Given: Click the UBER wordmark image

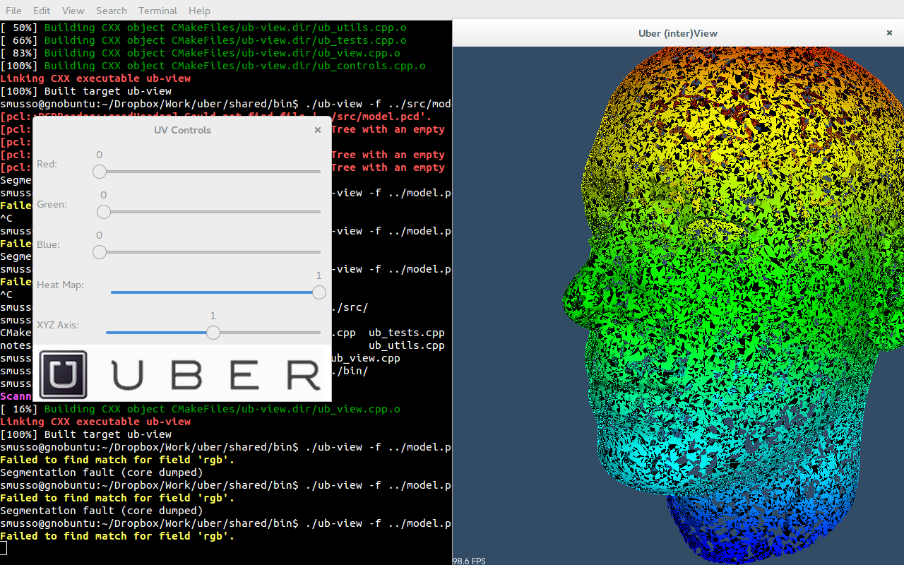Looking at the screenshot, I should 216,375.
